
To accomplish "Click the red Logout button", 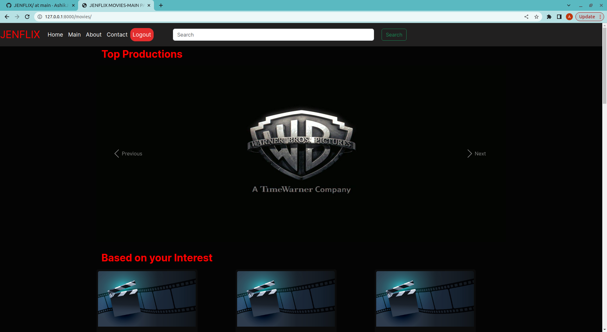I will [142, 35].
